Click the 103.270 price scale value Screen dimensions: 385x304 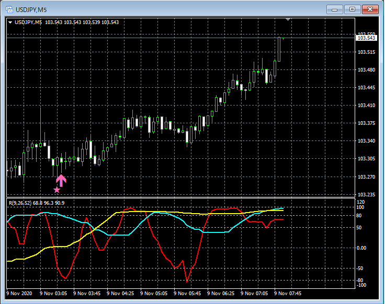366,177
